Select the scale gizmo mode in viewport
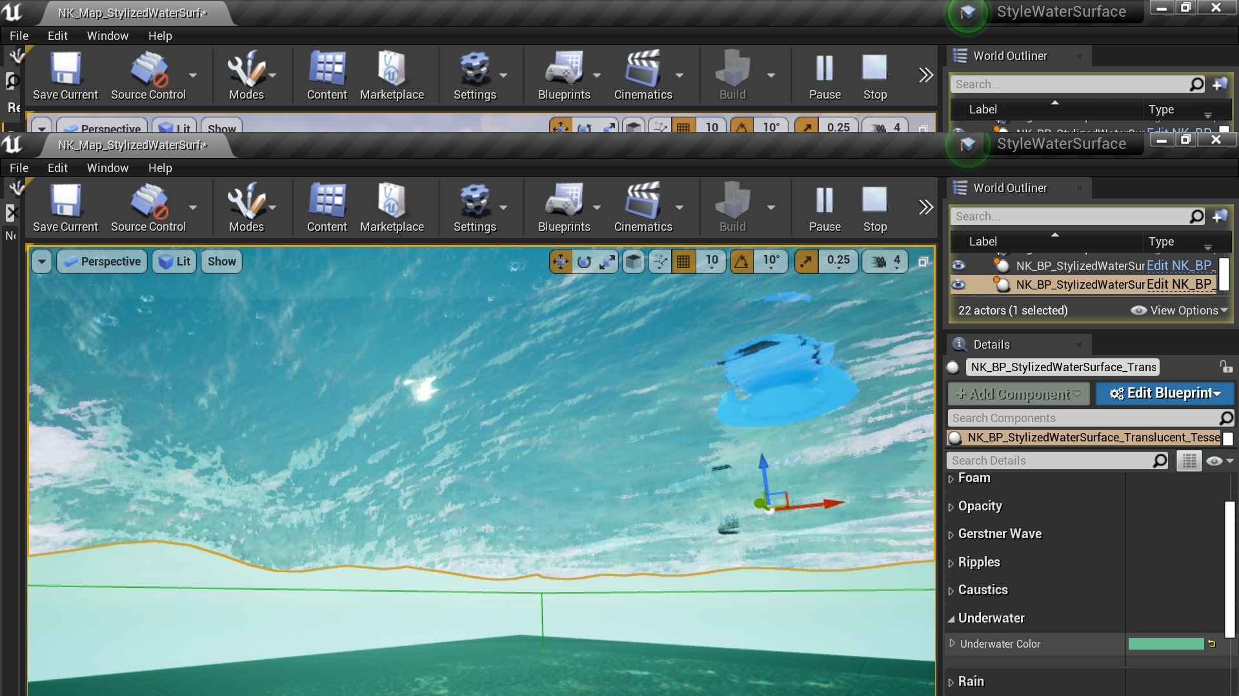1239x696 pixels. [x=607, y=261]
